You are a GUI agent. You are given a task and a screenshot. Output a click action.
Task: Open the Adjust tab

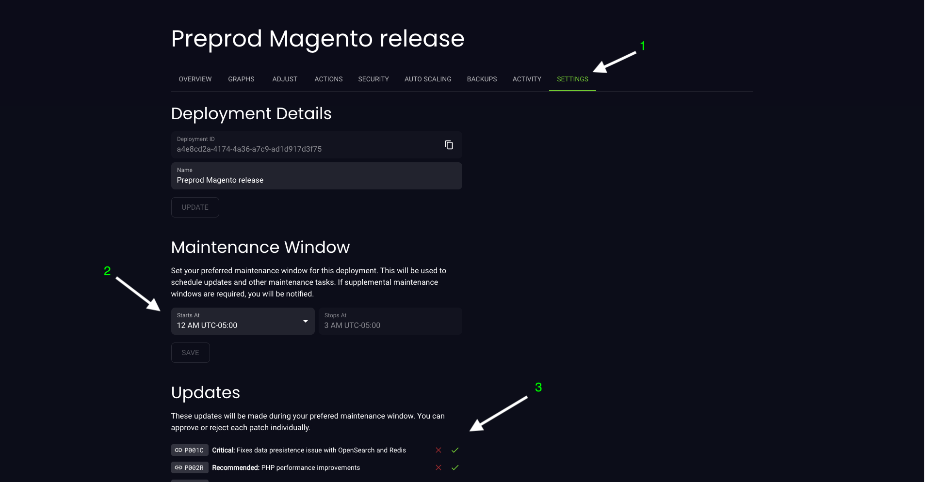[x=285, y=79]
